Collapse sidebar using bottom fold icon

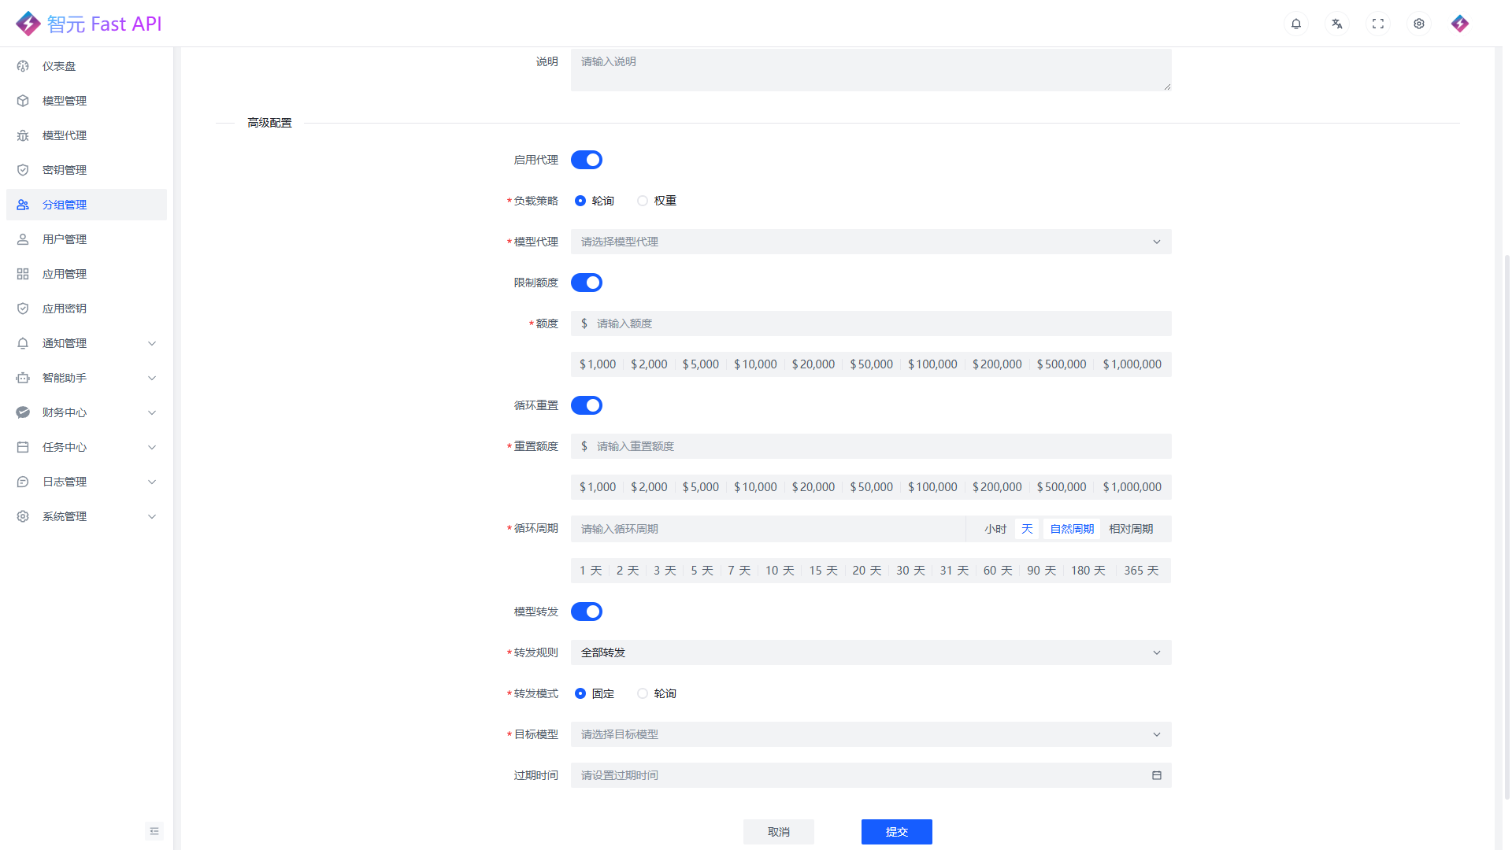pyautogui.click(x=154, y=831)
